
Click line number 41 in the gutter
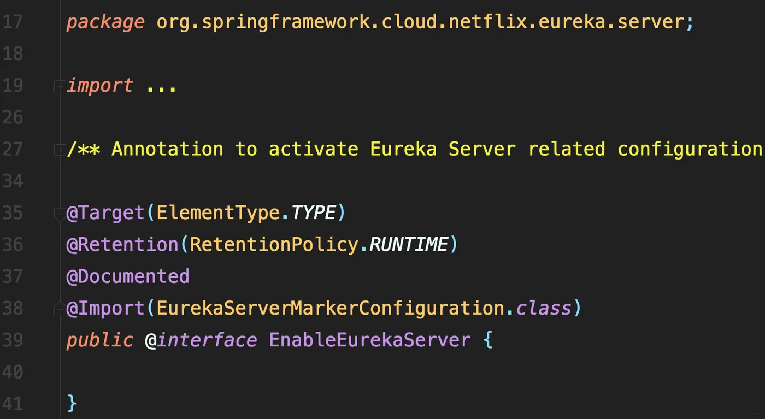tap(12, 404)
